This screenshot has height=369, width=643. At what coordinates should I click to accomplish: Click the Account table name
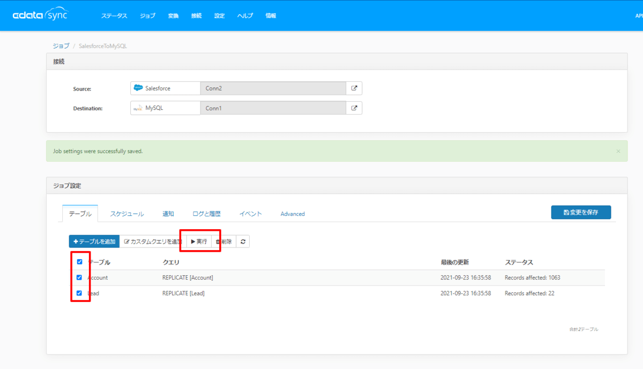(x=98, y=277)
